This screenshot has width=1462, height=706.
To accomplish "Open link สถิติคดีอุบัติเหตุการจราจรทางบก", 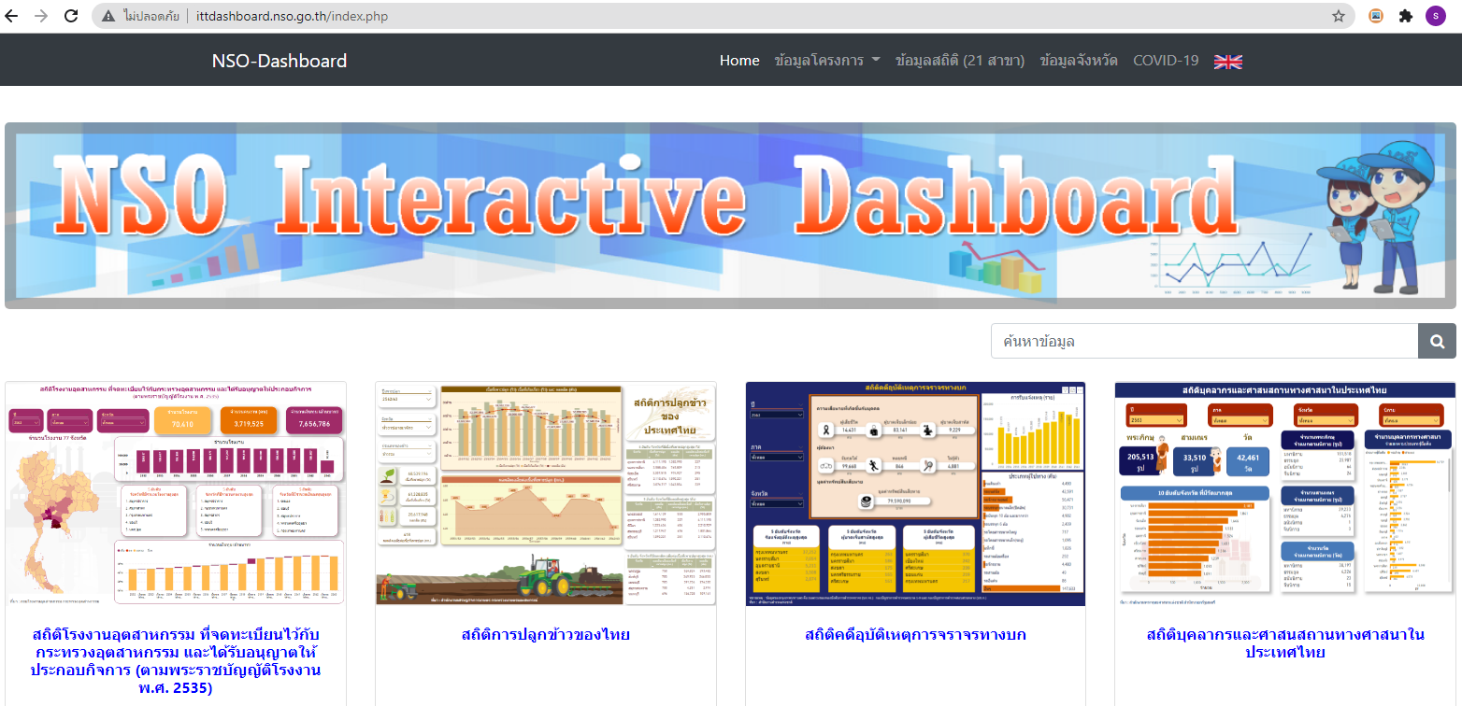I will coord(915,635).
